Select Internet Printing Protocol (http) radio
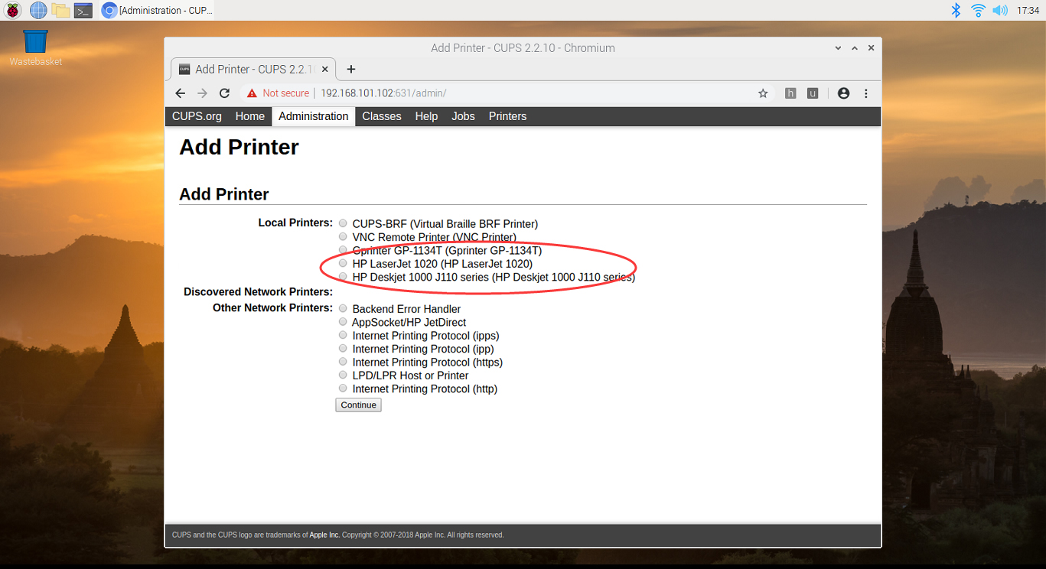Image resolution: width=1046 pixels, height=569 pixels. tap(343, 389)
